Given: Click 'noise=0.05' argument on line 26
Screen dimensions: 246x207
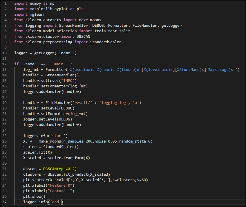Looking at the screenshot, I should tap(106, 141).
